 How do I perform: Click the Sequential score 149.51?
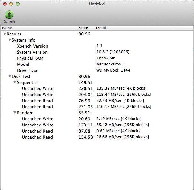click(x=85, y=82)
